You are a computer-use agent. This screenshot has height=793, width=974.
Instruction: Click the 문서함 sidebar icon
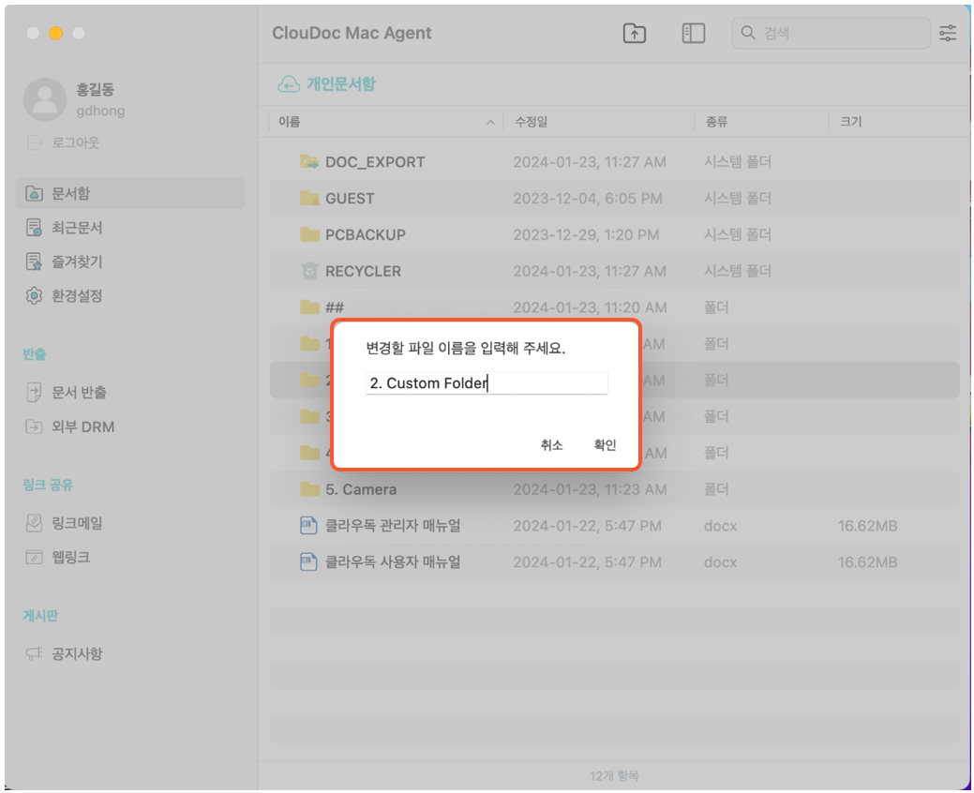(34, 194)
